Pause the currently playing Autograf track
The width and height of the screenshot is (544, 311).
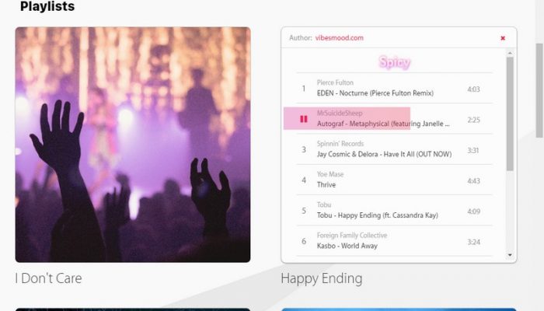point(304,119)
